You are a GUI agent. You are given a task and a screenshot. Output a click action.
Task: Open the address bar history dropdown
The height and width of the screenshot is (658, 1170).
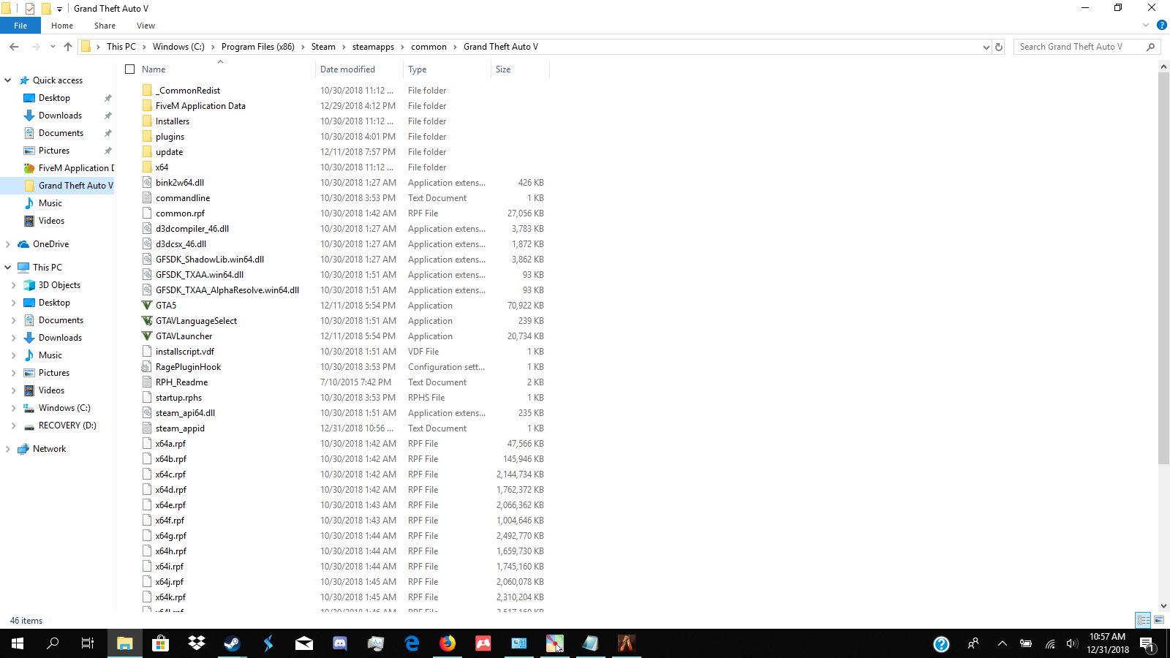(x=986, y=47)
